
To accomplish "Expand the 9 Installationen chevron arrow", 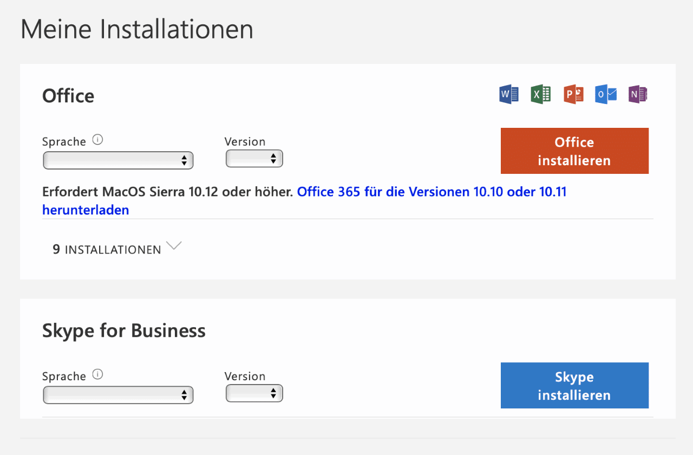I will (x=174, y=246).
